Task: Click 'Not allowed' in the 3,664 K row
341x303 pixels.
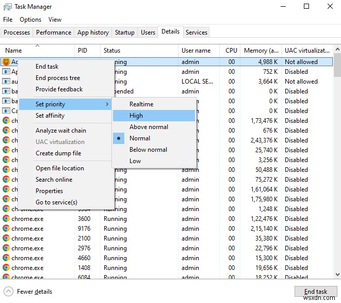Action: (x=301, y=82)
